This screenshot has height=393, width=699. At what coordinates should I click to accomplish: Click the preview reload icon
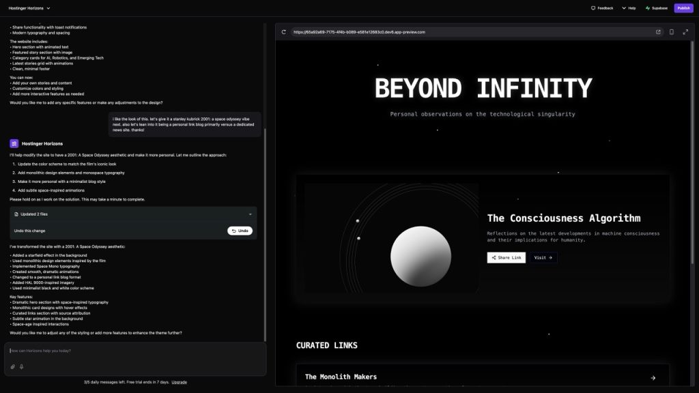[283, 32]
